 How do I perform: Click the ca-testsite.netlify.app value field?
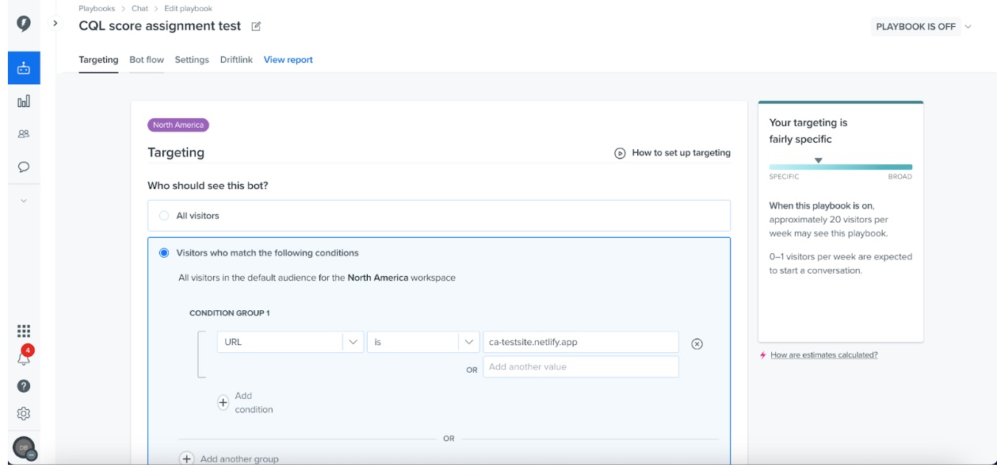[581, 343]
